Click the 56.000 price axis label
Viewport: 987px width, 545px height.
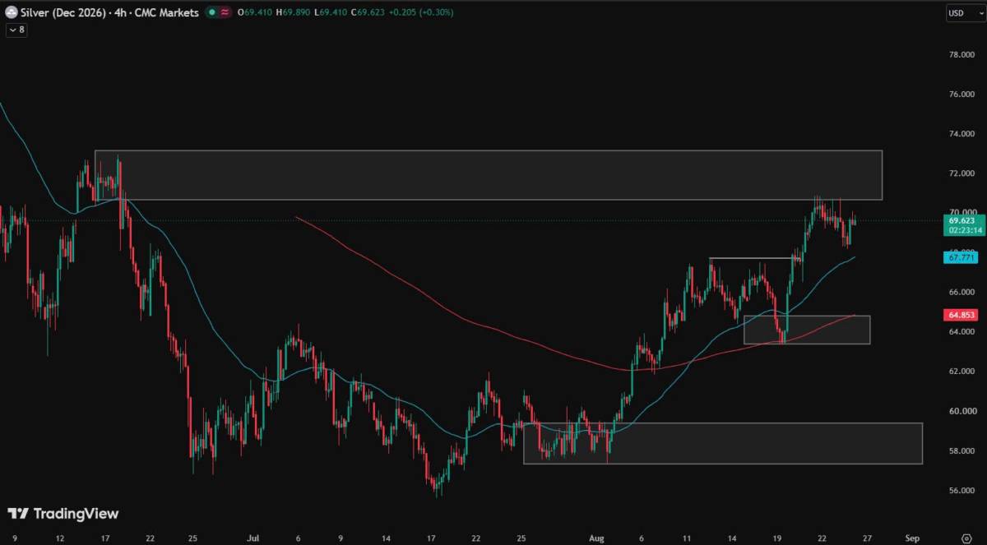click(x=962, y=491)
